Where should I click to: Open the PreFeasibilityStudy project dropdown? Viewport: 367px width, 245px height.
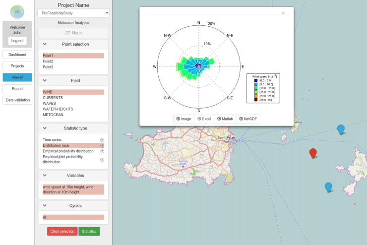pos(73,13)
